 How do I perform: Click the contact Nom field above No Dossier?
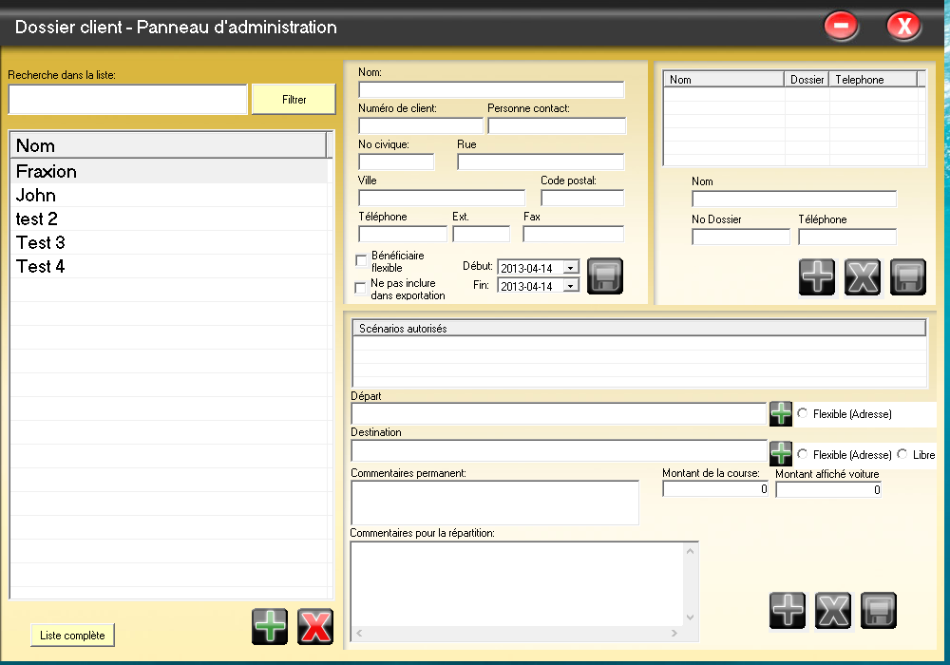[x=794, y=199]
